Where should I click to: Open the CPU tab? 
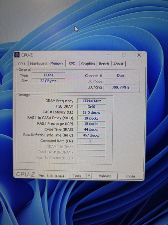point(21,64)
